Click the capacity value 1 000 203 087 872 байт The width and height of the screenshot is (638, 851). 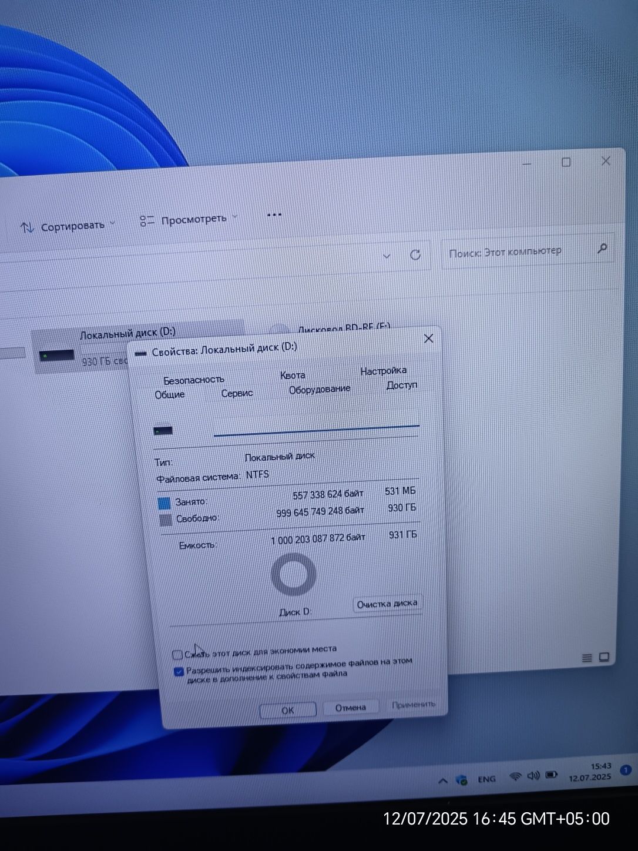(318, 538)
